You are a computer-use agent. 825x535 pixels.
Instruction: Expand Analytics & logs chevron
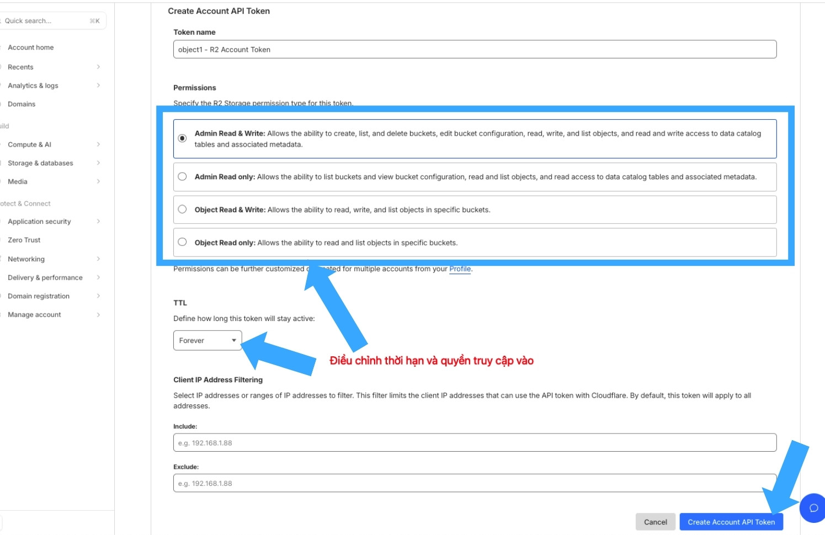(x=98, y=85)
